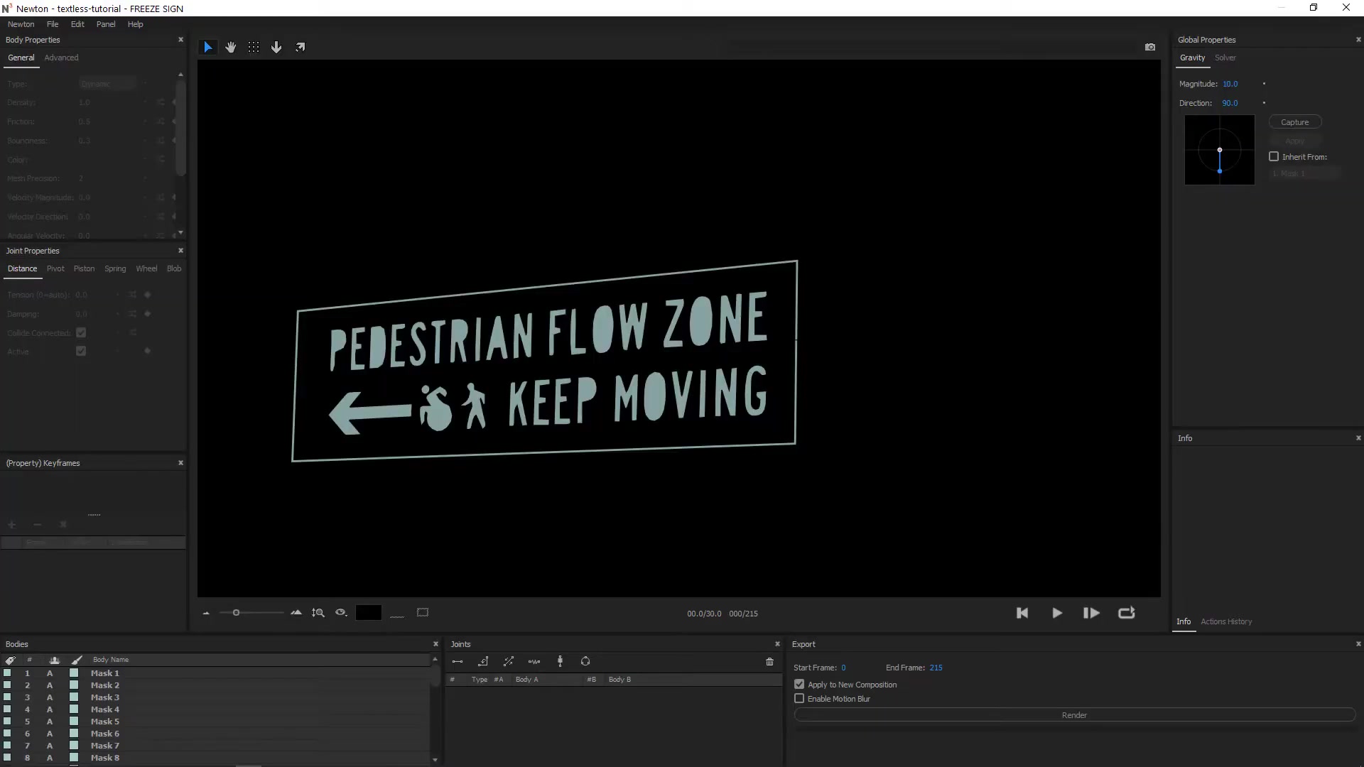Select the Hand pan tool
This screenshot has height=767, width=1364.
point(231,47)
